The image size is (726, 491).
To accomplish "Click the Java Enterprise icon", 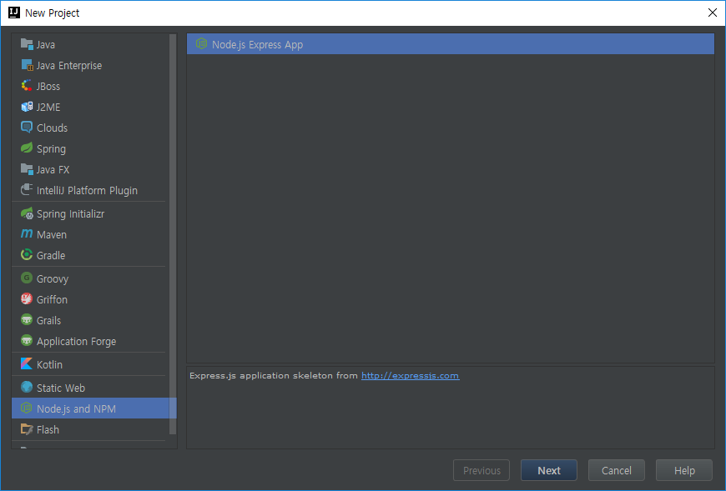I will tap(27, 65).
